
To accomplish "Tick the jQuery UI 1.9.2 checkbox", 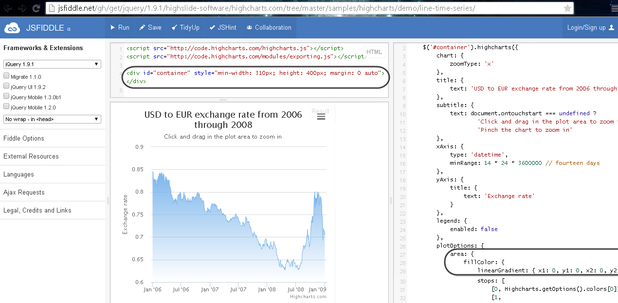I will point(6,86).
